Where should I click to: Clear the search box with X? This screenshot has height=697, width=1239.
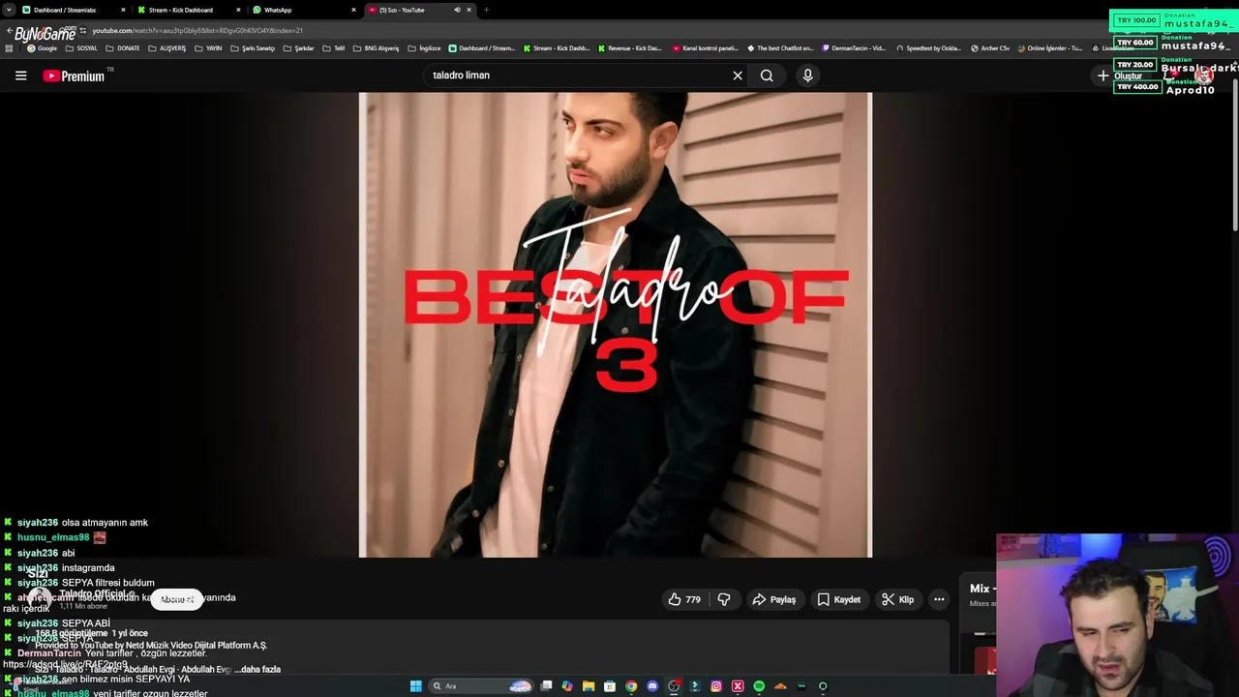point(738,76)
